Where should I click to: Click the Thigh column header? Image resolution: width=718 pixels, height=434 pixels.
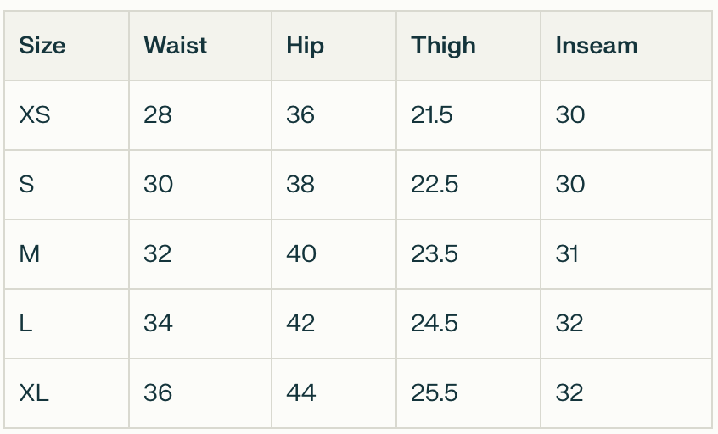[x=443, y=46]
